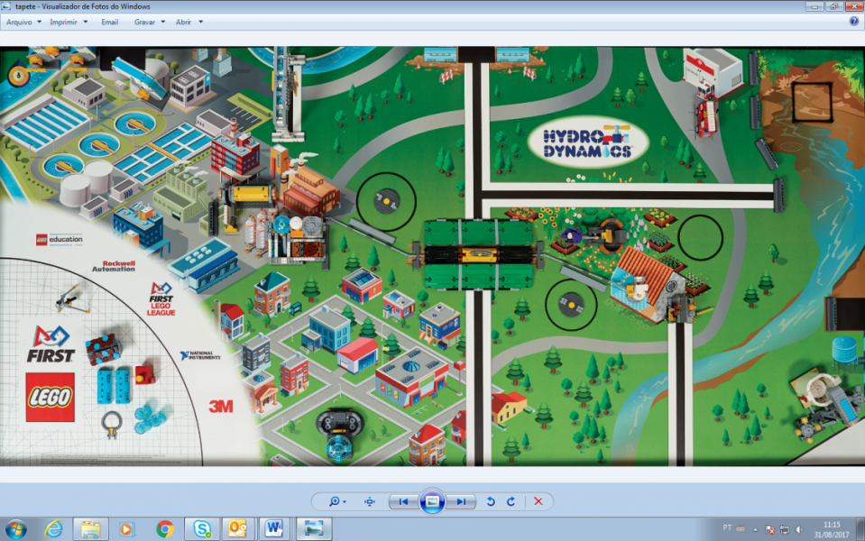Switch to Microsoft Word on the taskbar
Viewport: 865px width, 541px height.
(x=273, y=529)
